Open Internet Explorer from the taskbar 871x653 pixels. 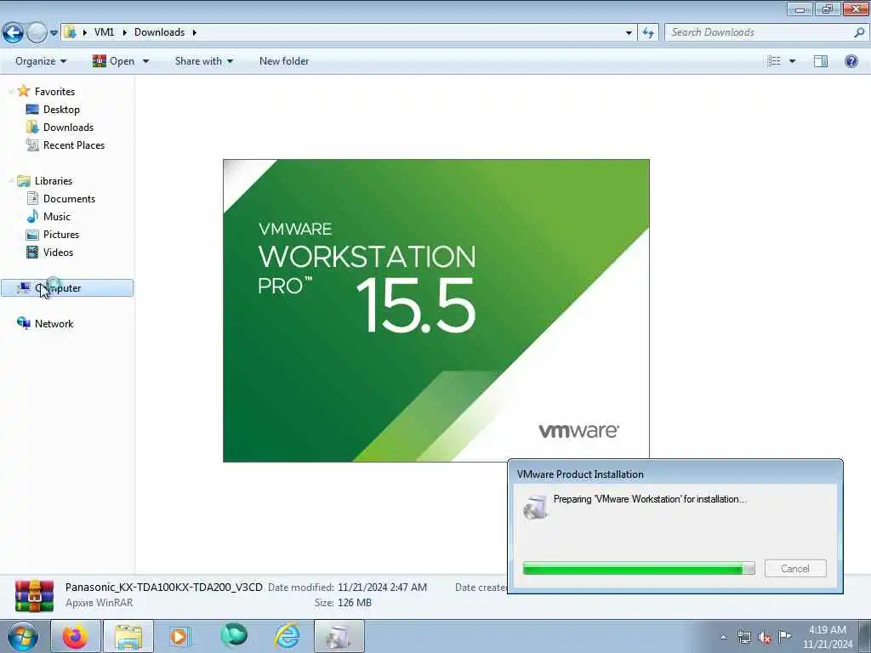[x=287, y=636]
